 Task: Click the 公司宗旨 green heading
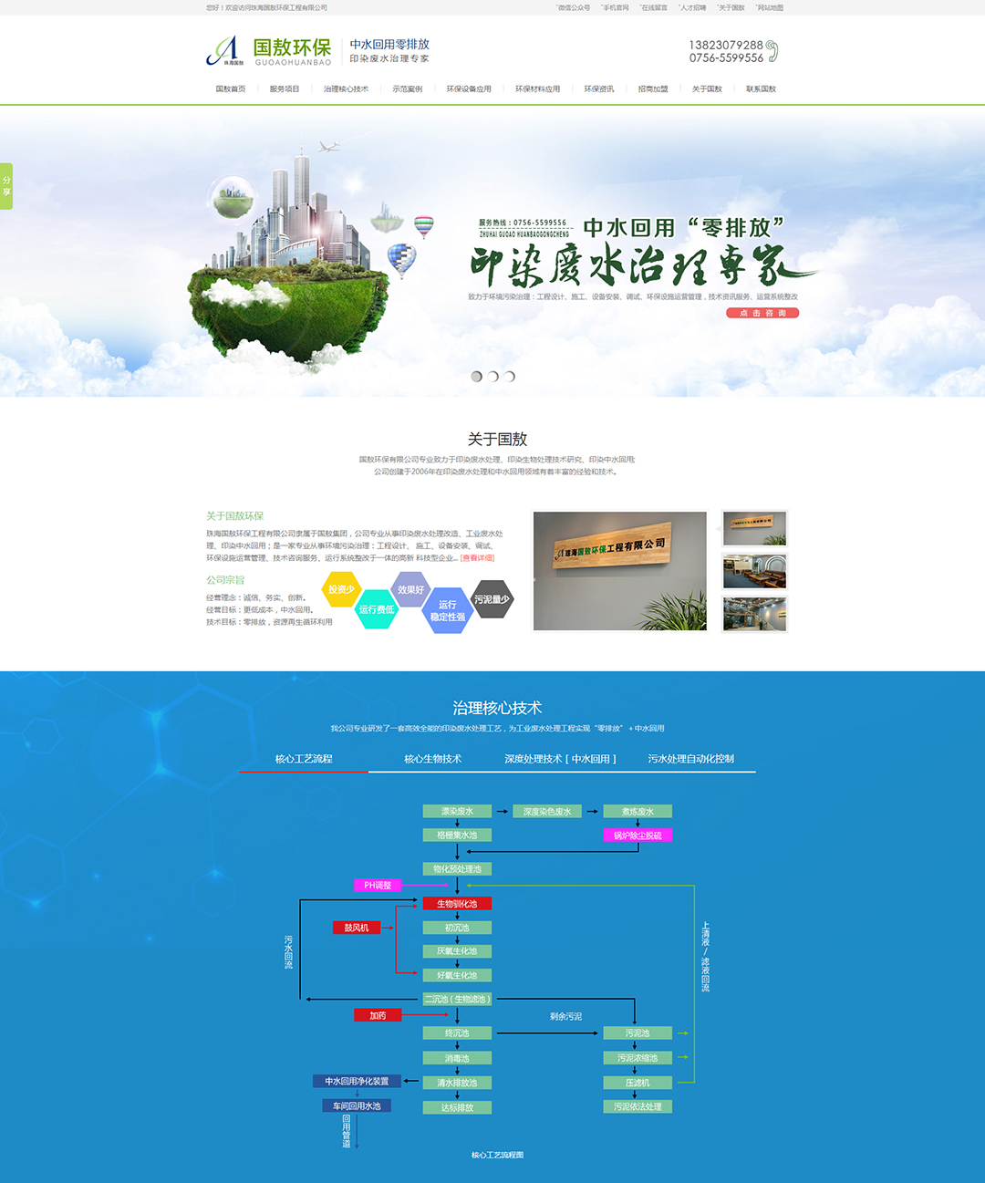coord(225,580)
